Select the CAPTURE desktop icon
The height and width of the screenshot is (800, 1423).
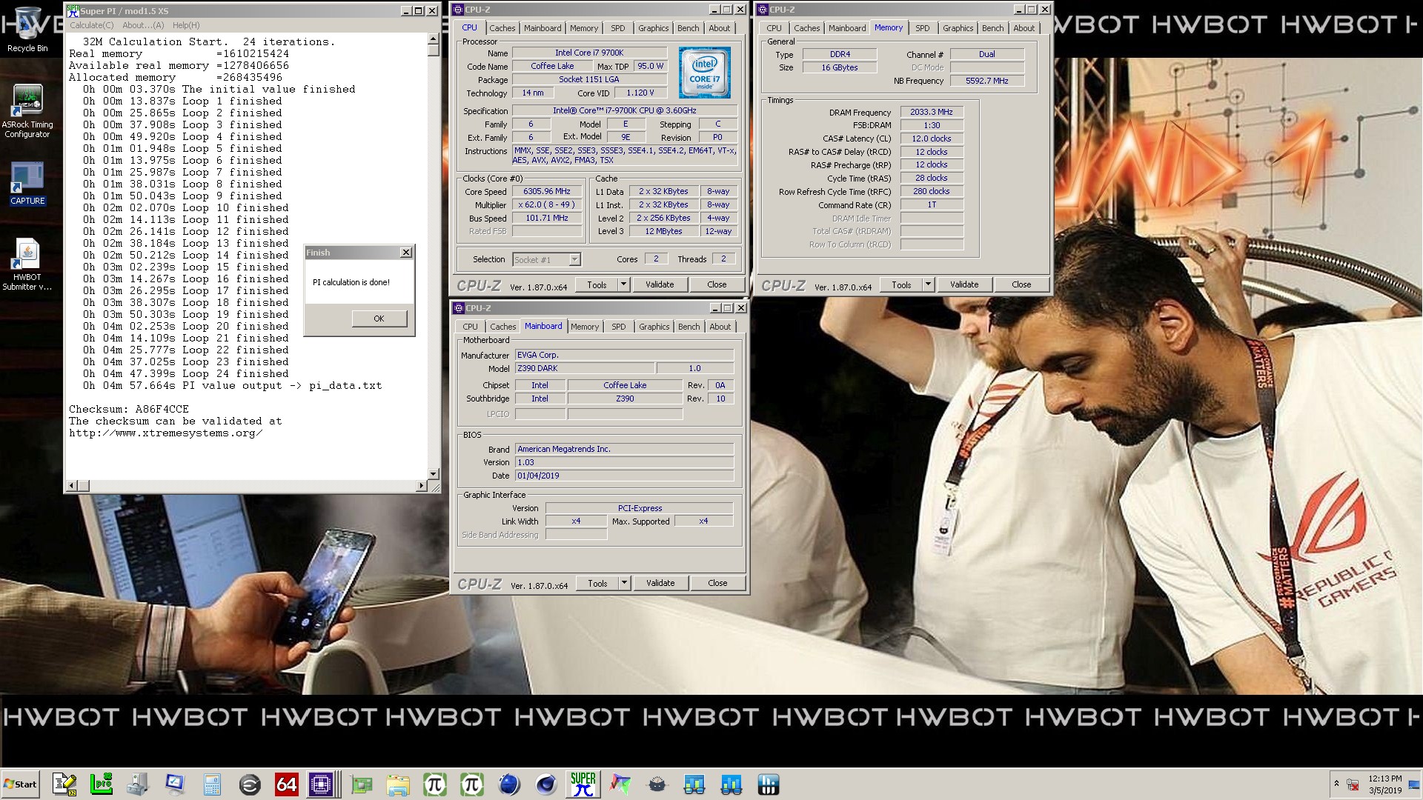tap(27, 184)
